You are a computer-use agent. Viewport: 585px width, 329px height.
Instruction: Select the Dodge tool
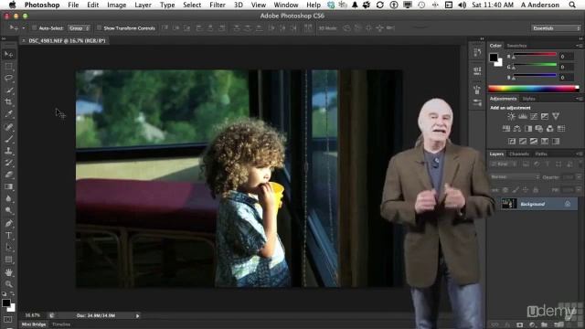click(x=8, y=211)
